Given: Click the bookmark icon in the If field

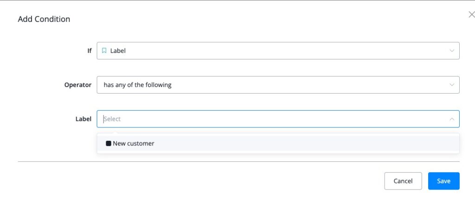Looking at the screenshot, I should point(104,50).
